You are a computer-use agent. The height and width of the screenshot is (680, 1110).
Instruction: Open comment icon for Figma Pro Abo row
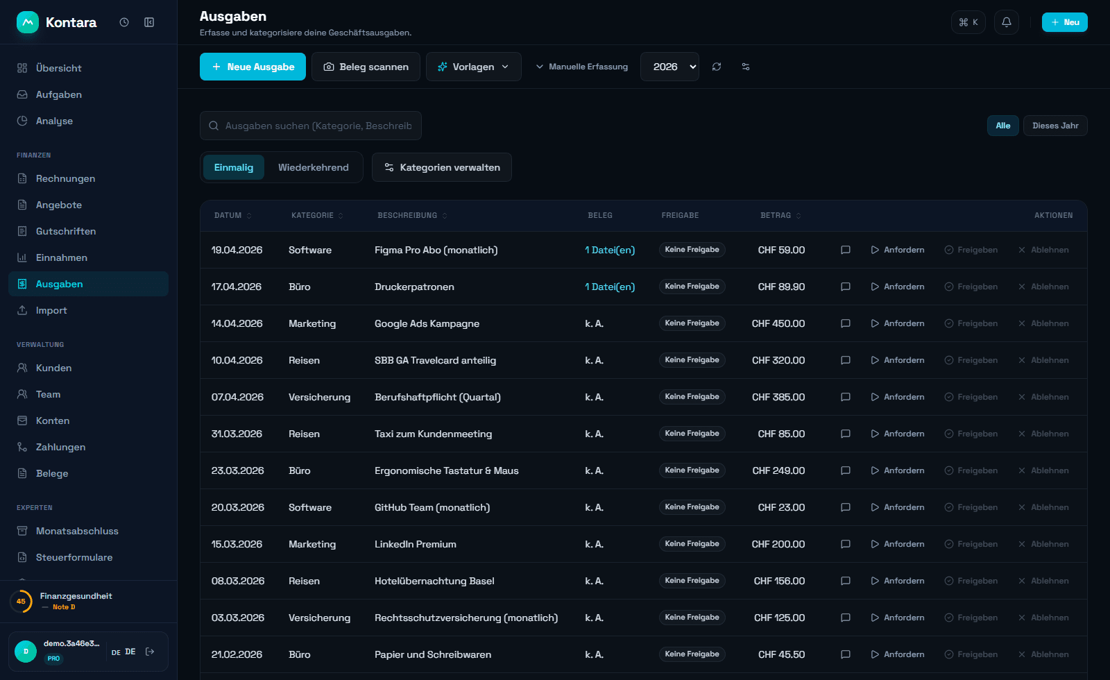click(845, 250)
